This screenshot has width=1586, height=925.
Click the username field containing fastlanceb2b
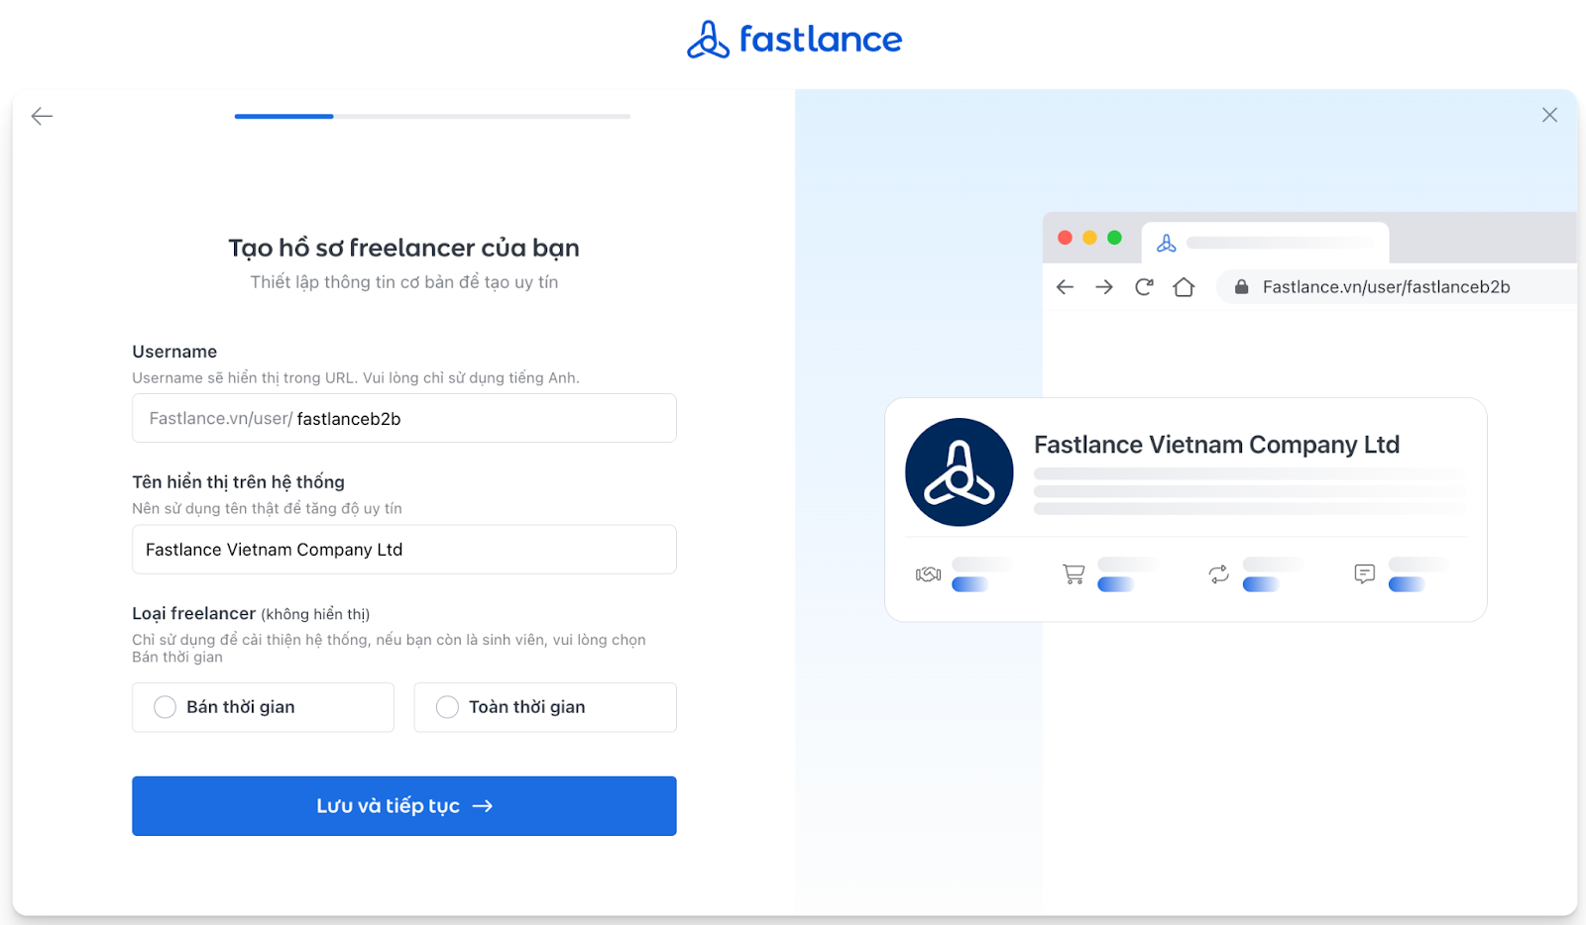click(403, 418)
